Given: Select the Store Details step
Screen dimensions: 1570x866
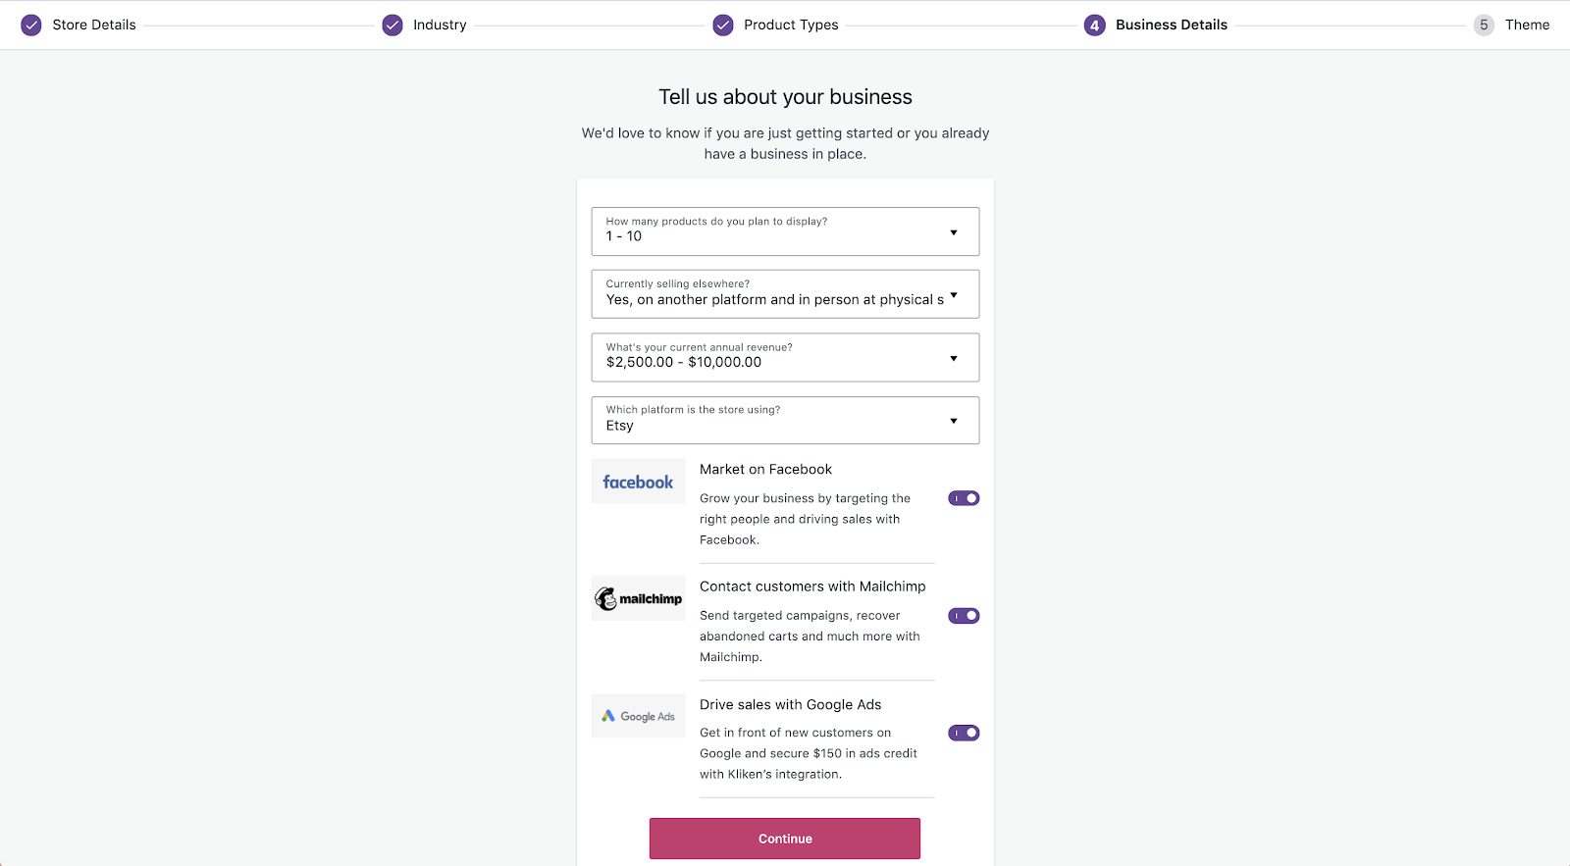Looking at the screenshot, I should click(x=95, y=25).
